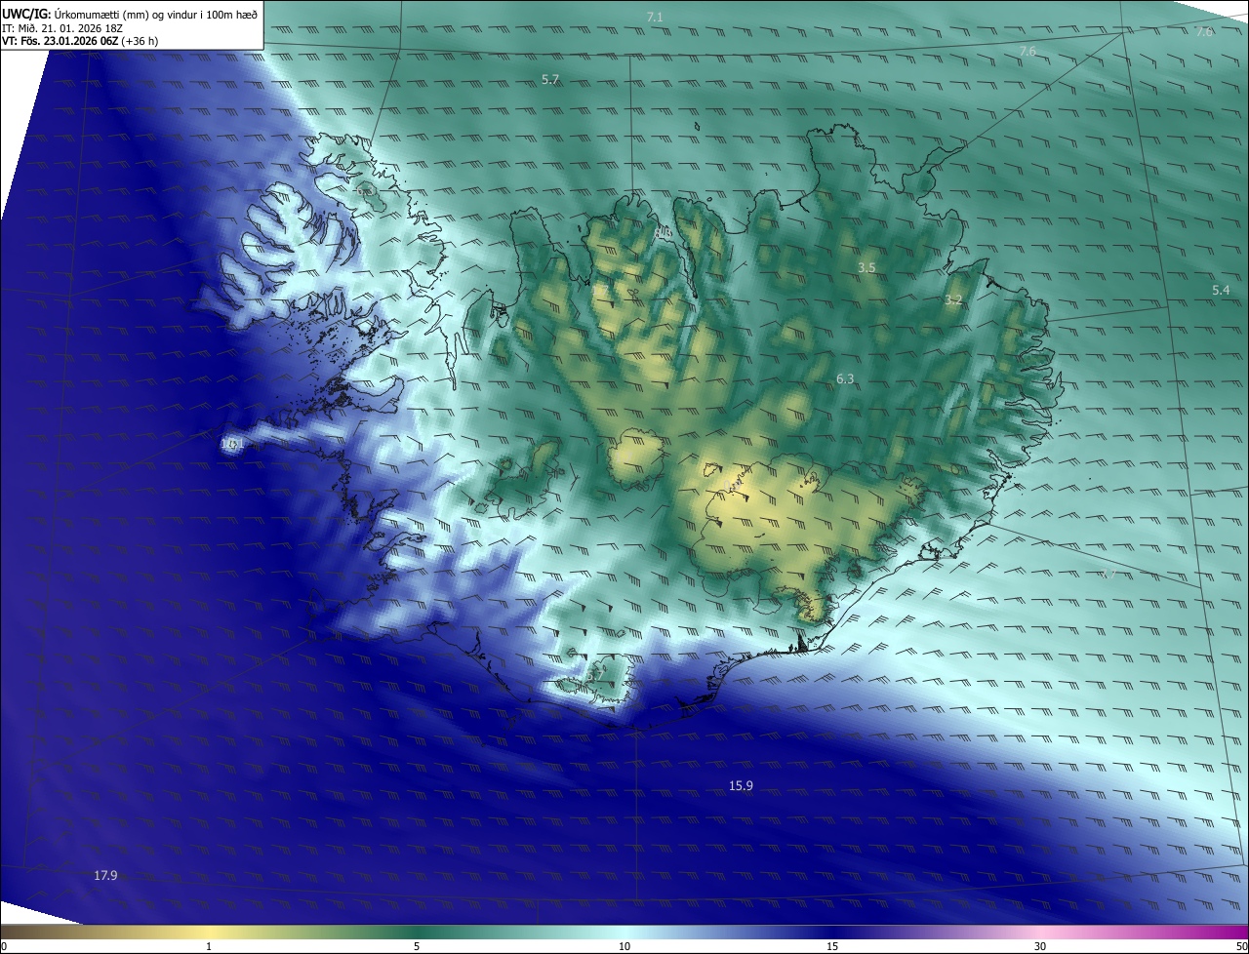1249x954 pixels.
Task: Click the 16.1 value off the west coast
Action: pos(232,444)
